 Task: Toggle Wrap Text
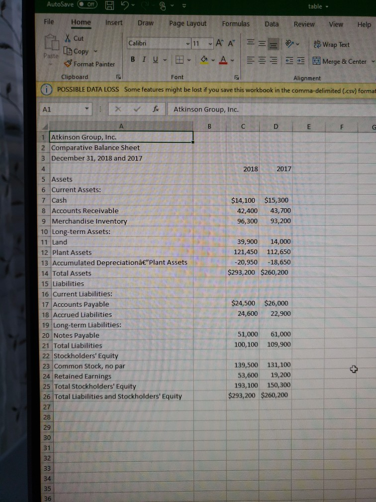tap(332, 44)
